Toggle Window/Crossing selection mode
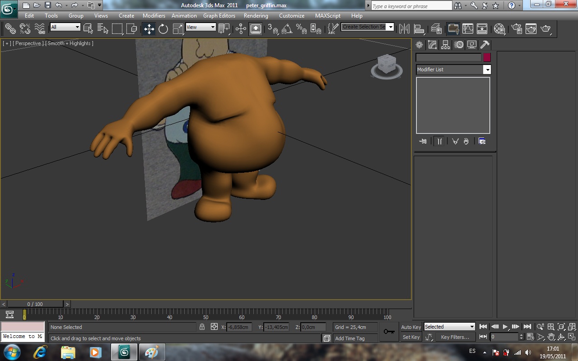This screenshot has height=361, width=578. tap(132, 29)
